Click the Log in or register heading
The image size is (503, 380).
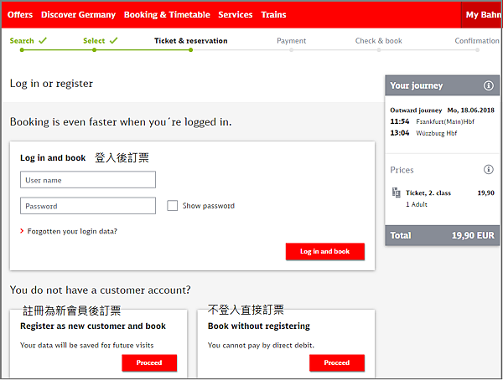[51, 84]
